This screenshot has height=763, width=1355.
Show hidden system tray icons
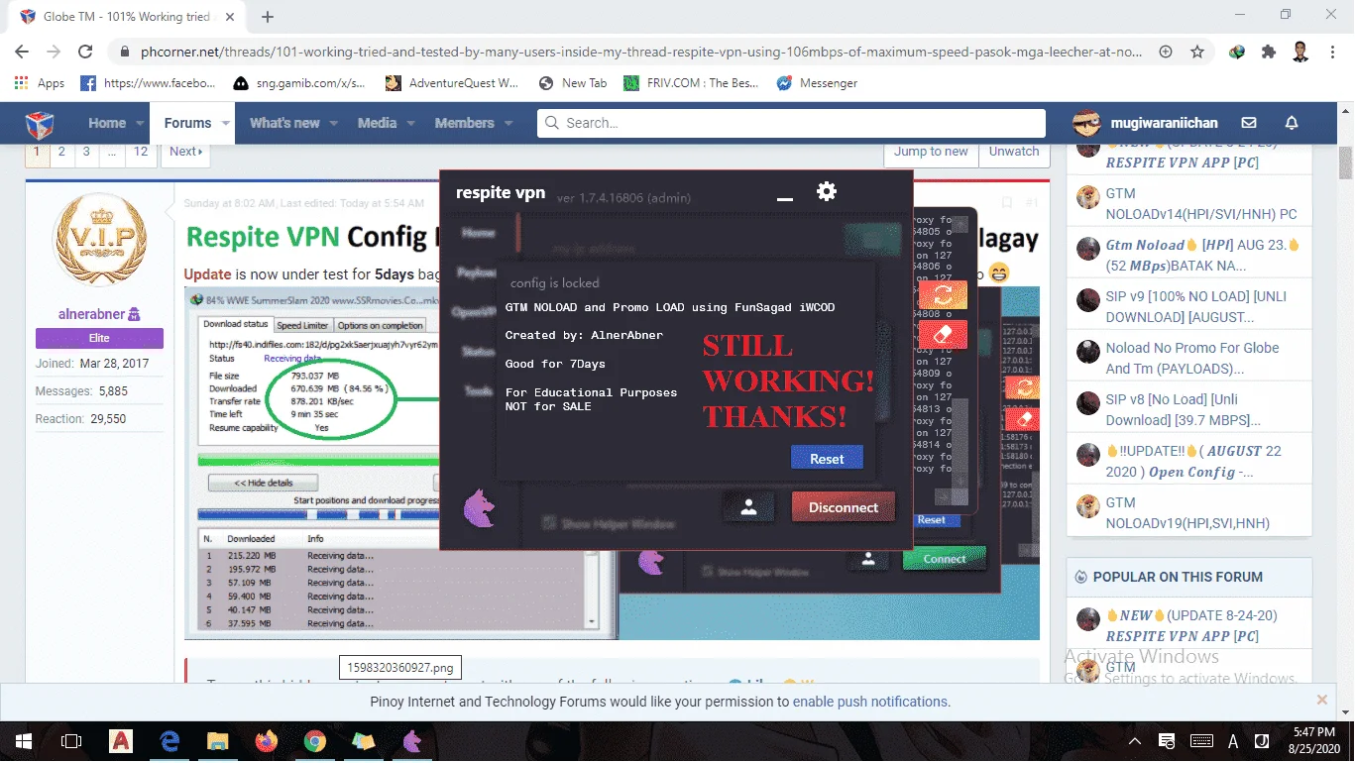tap(1135, 741)
